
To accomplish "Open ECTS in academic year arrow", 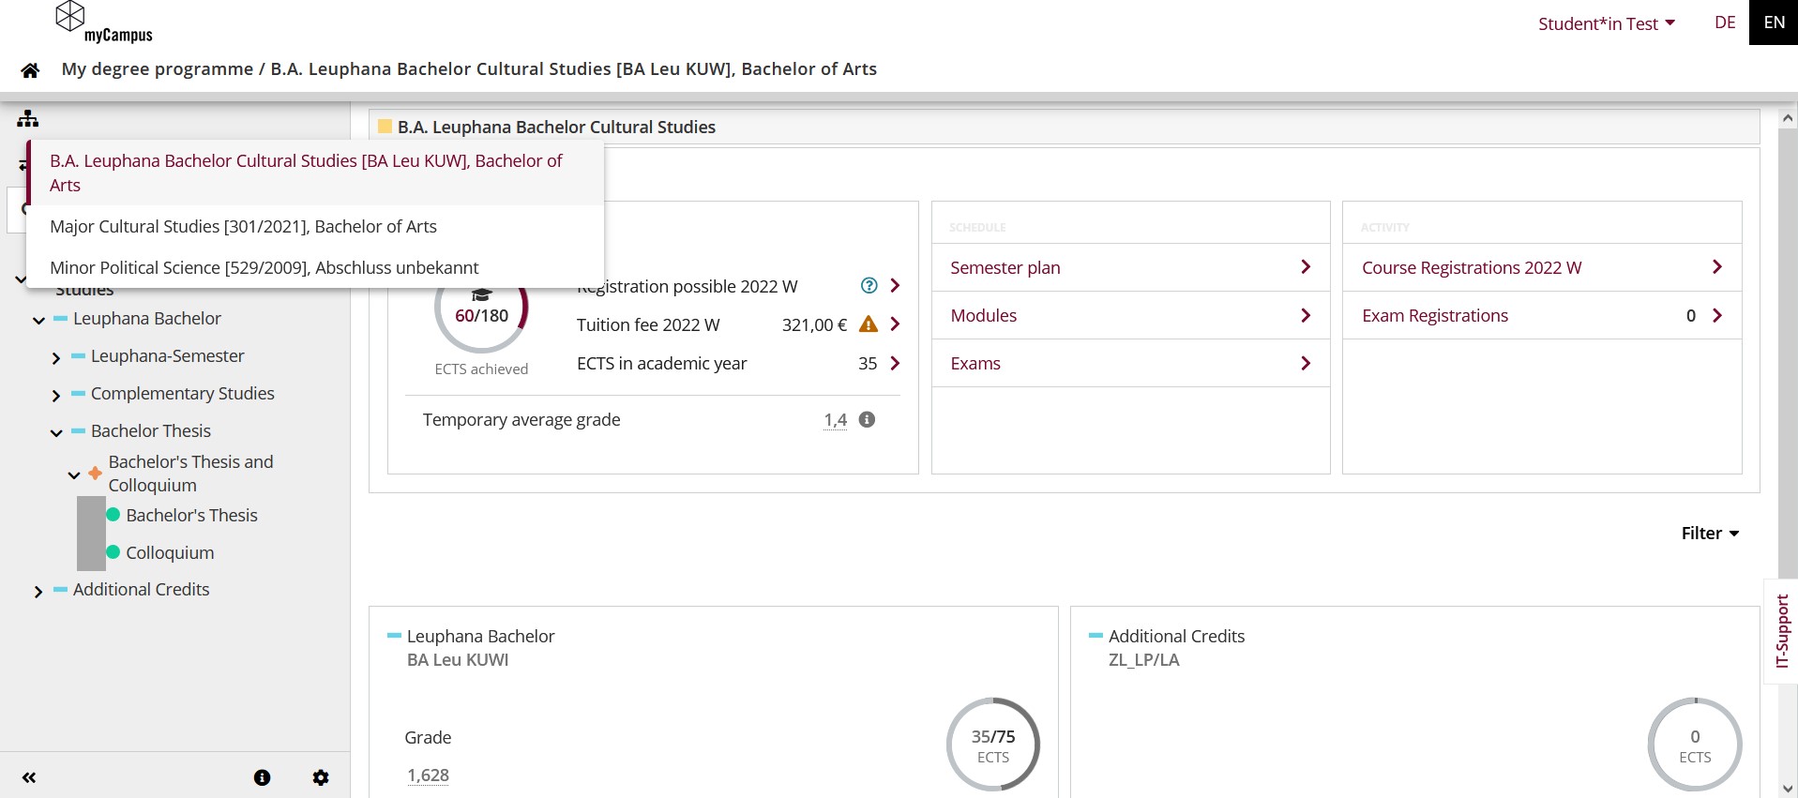I will click(x=895, y=363).
